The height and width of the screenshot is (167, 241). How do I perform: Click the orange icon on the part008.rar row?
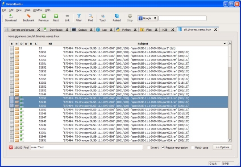(x=17, y=79)
